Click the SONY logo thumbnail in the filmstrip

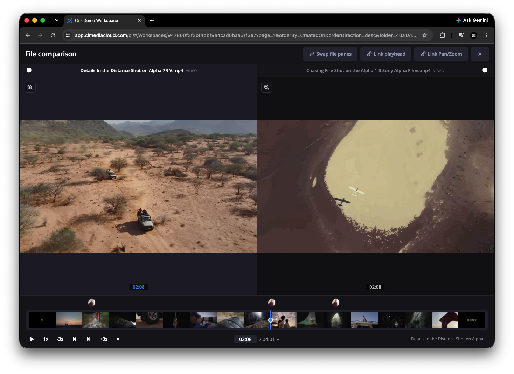tap(472, 320)
